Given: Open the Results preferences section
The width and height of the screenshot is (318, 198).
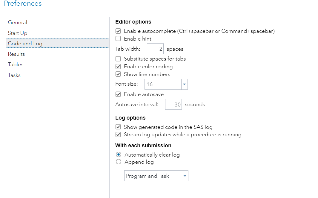Looking at the screenshot, I should (16, 54).
